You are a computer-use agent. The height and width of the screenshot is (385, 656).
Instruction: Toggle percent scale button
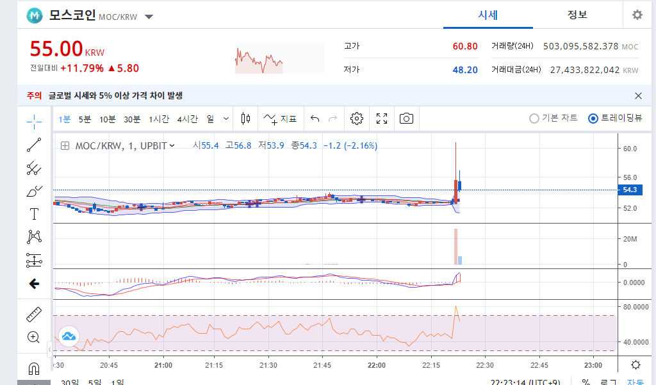pyautogui.click(x=586, y=382)
